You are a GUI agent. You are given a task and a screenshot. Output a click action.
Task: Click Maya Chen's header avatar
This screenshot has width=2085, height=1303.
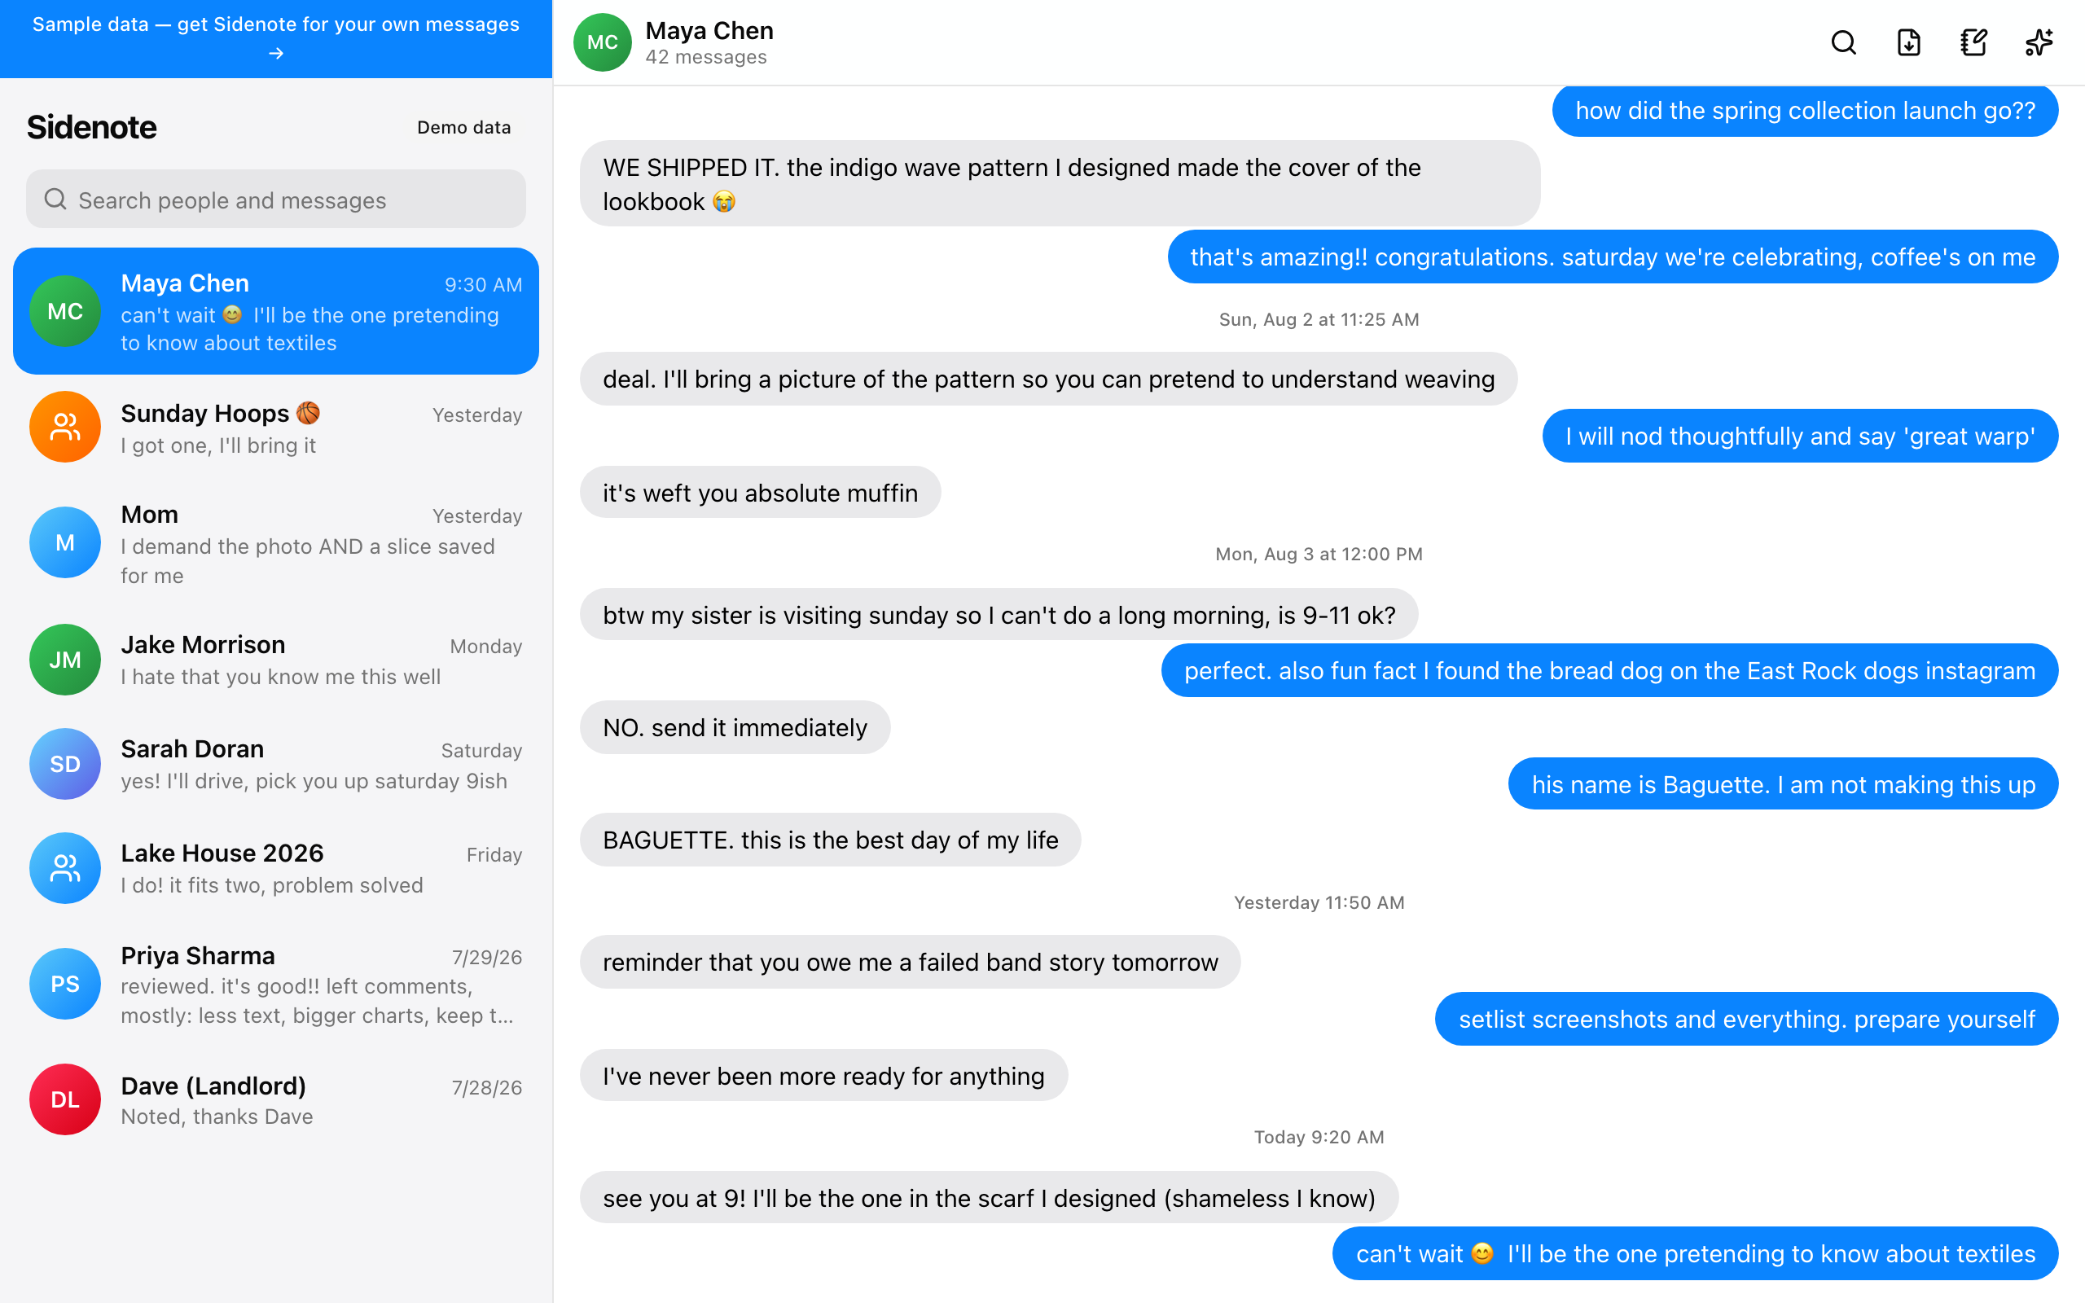[602, 42]
